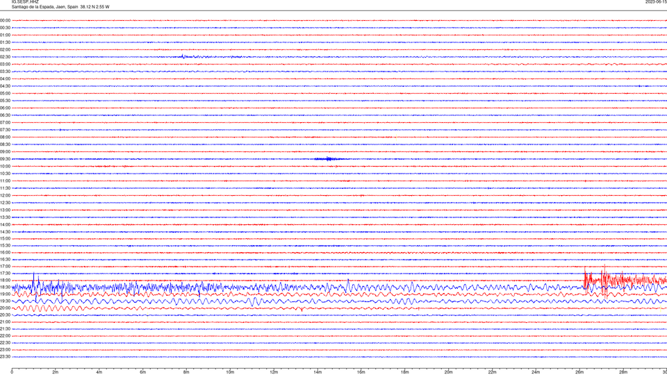Click the 20:30 time label

(x=5, y=315)
